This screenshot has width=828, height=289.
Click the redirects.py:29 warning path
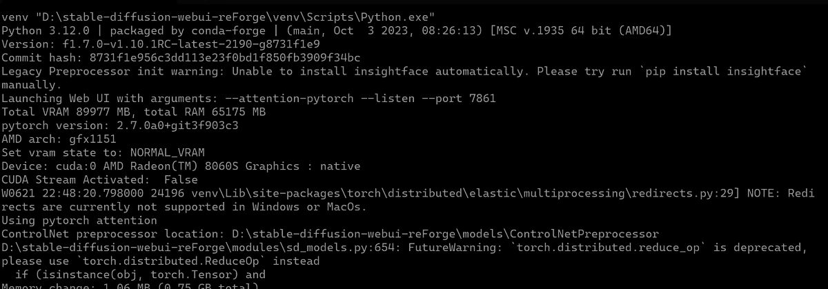point(460,192)
